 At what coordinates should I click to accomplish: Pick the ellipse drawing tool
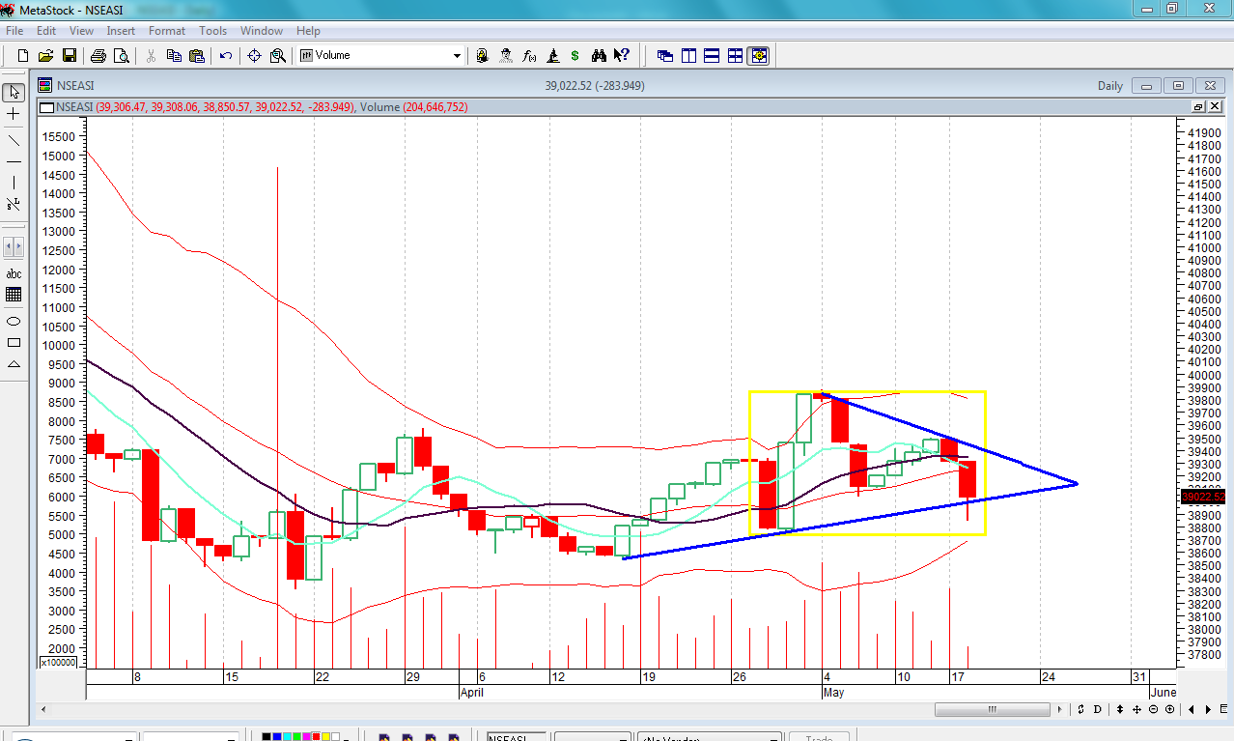(x=14, y=321)
